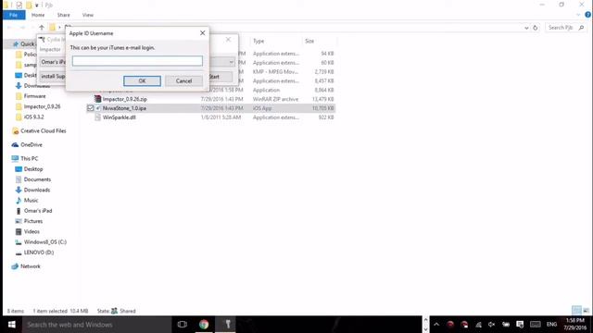Image resolution: width=593 pixels, height=333 pixels.
Task: Close the Cydia Impactor window behind
Action: point(228,39)
